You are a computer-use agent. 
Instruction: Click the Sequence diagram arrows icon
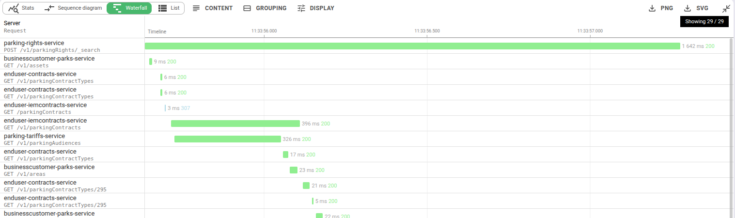(49, 8)
